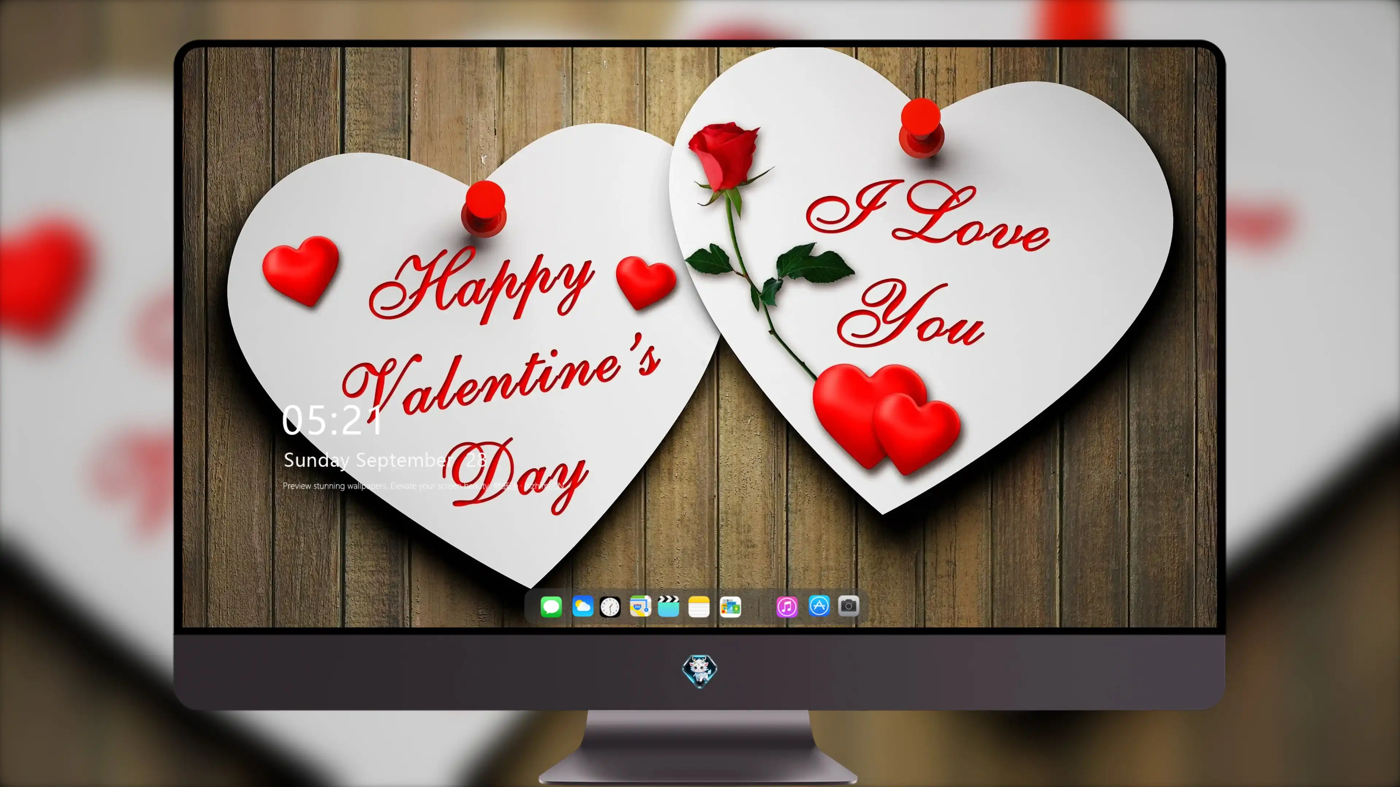
Task: Open the App Store from the dock
Action: pyautogui.click(x=819, y=606)
